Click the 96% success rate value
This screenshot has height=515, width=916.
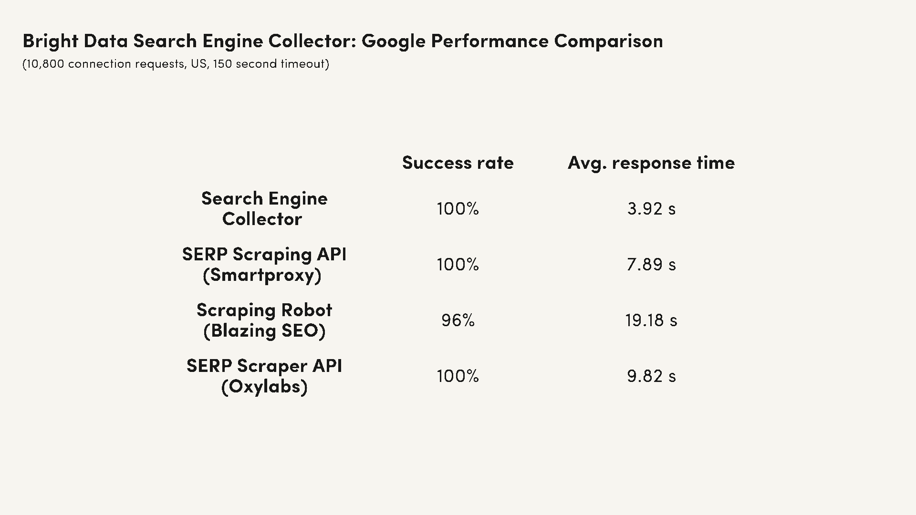point(458,320)
